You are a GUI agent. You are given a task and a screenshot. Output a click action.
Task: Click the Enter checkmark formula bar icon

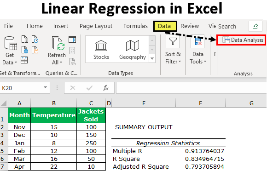89,88
